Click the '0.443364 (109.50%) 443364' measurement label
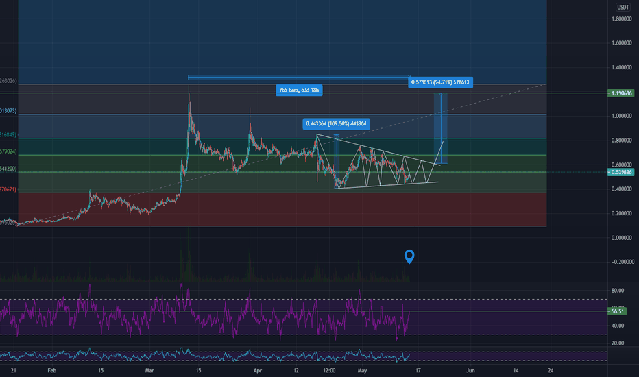Screen dimensions: 639x377 click(x=336, y=123)
